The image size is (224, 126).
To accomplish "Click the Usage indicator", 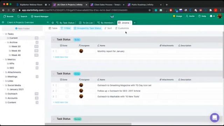I will [x=177, y=16].
